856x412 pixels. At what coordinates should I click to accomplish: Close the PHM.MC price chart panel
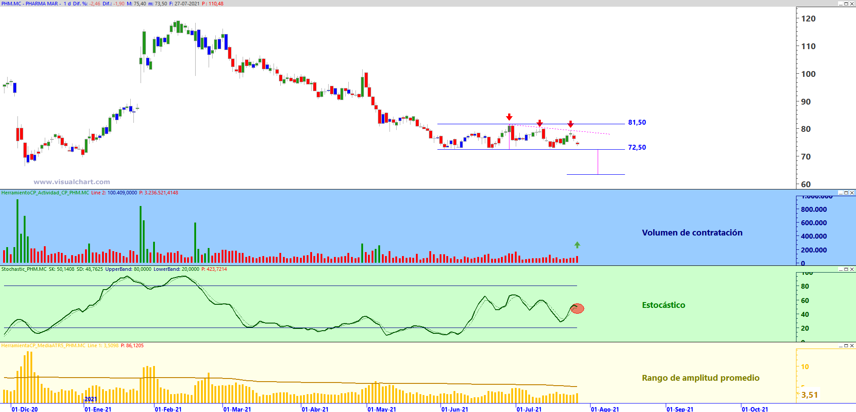[x=852, y=4]
